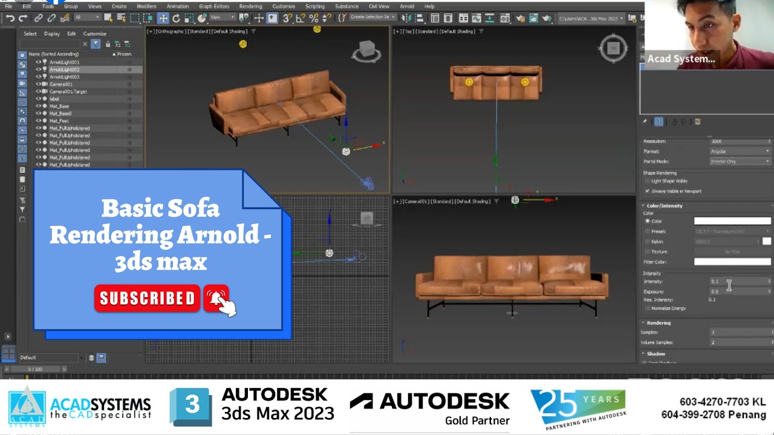Open Scene Explorer Display menu
The height and width of the screenshot is (435, 774).
(x=52, y=34)
